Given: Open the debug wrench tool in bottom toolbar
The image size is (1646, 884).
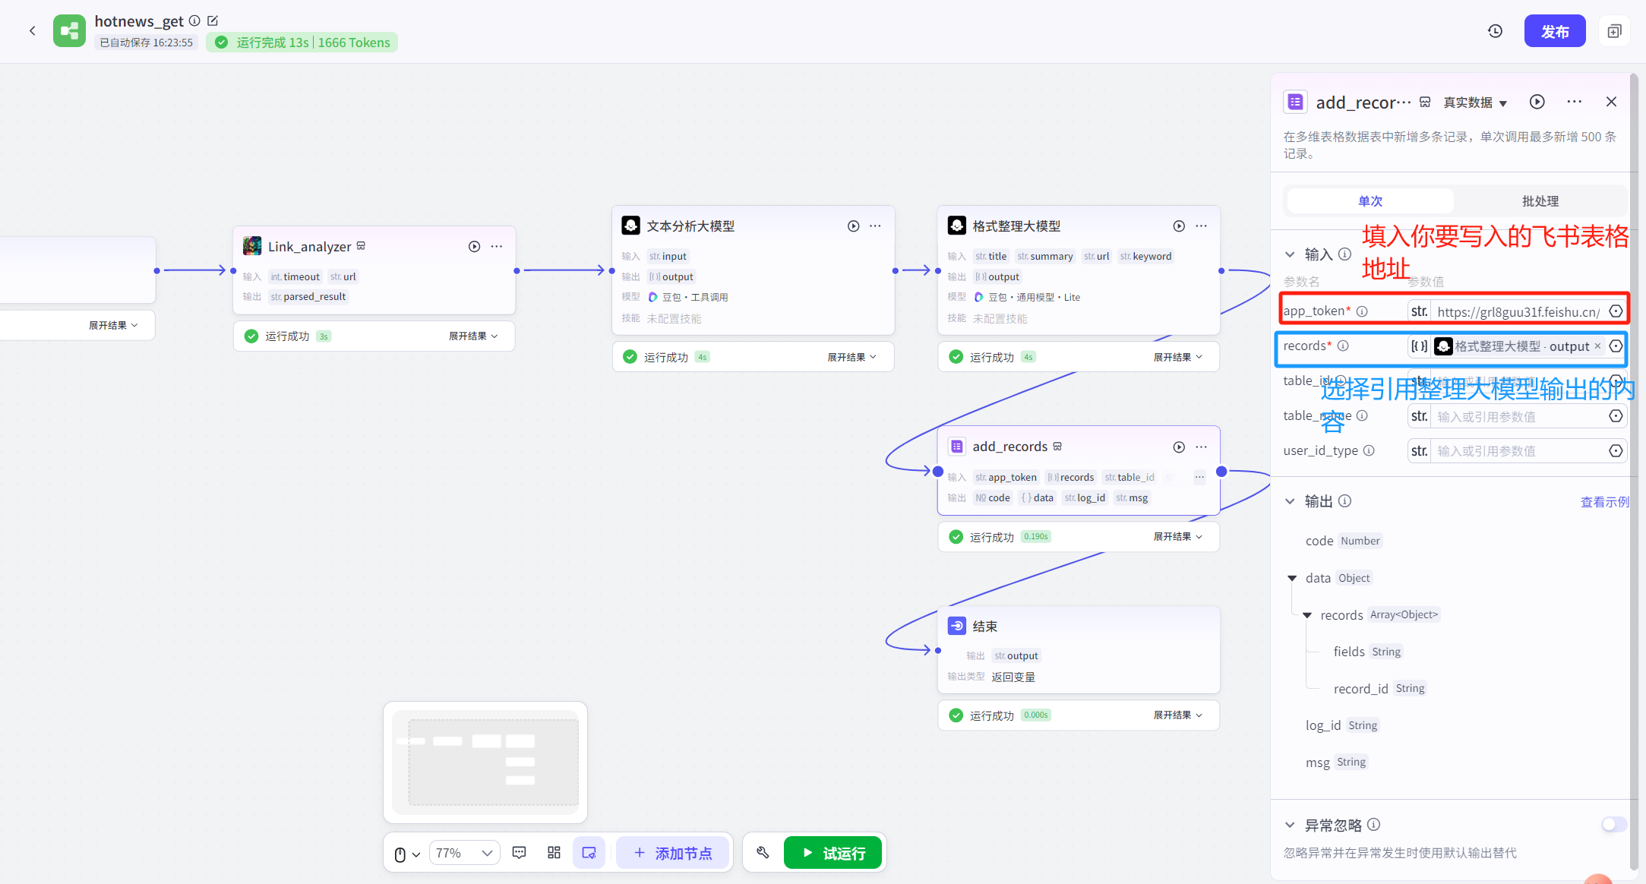Looking at the screenshot, I should (x=763, y=852).
